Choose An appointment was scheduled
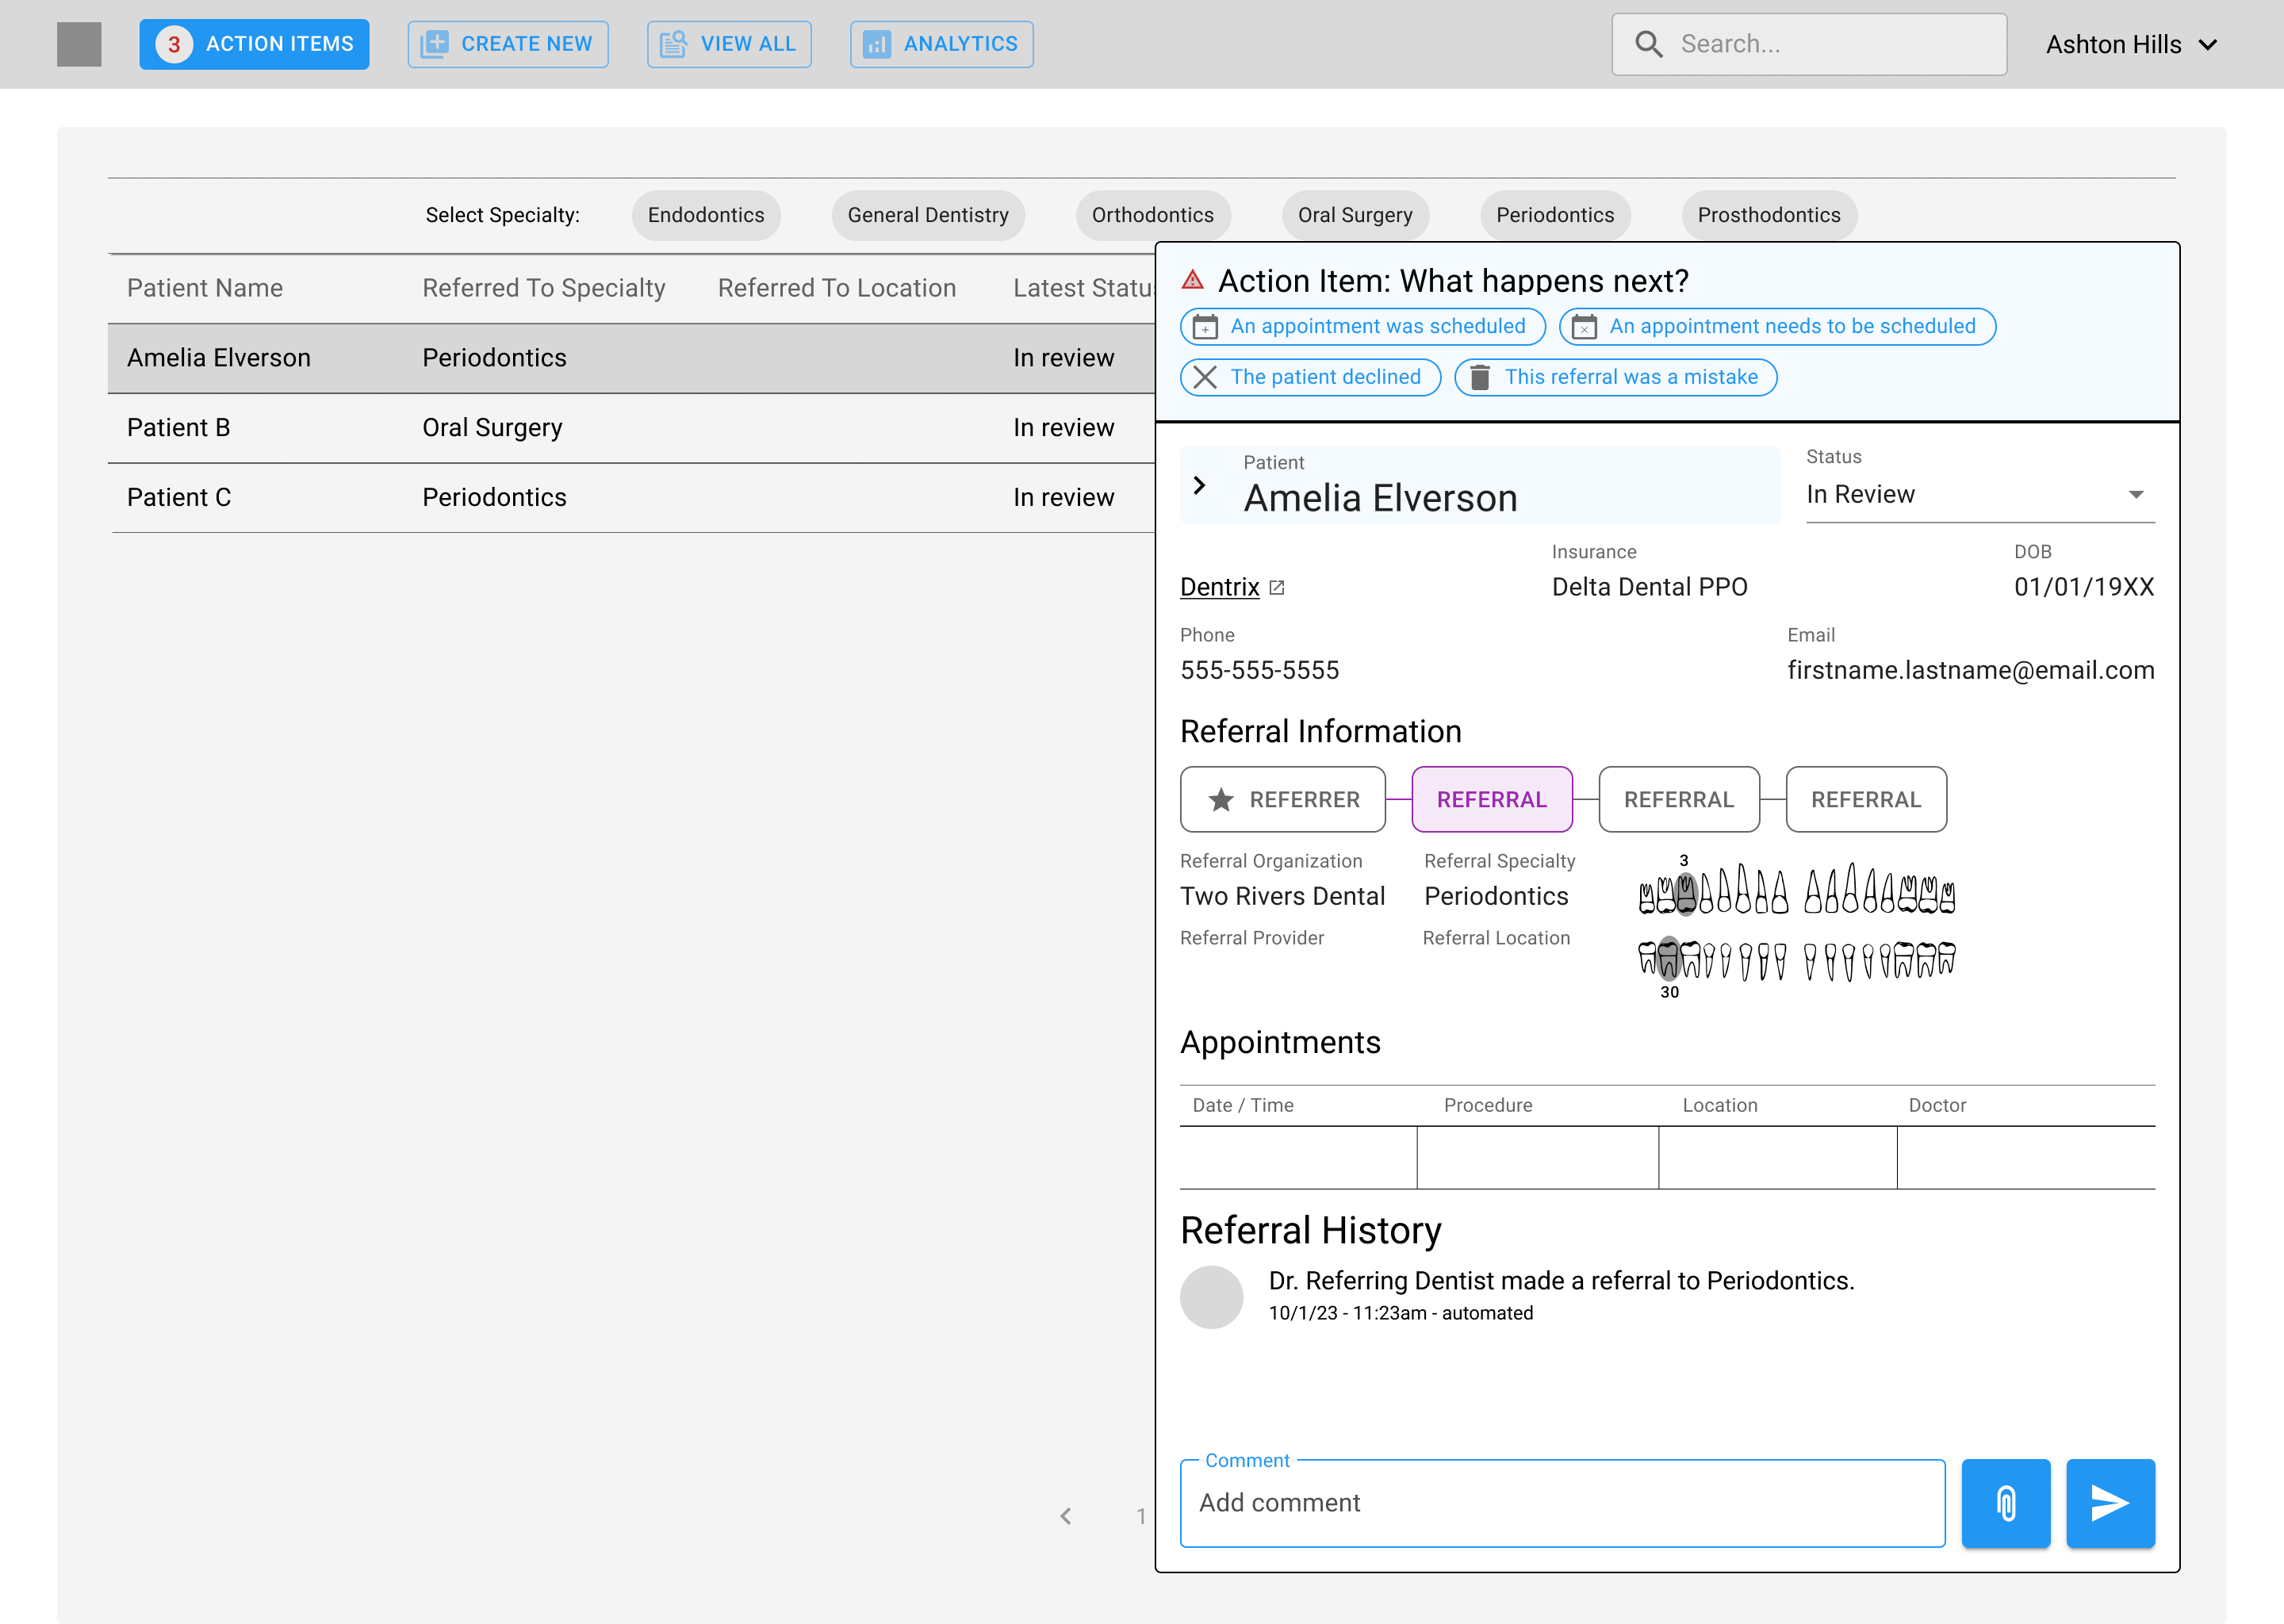Image resolution: width=2284 pixels, height=1624 pixels. click(x=1362, y=327)
